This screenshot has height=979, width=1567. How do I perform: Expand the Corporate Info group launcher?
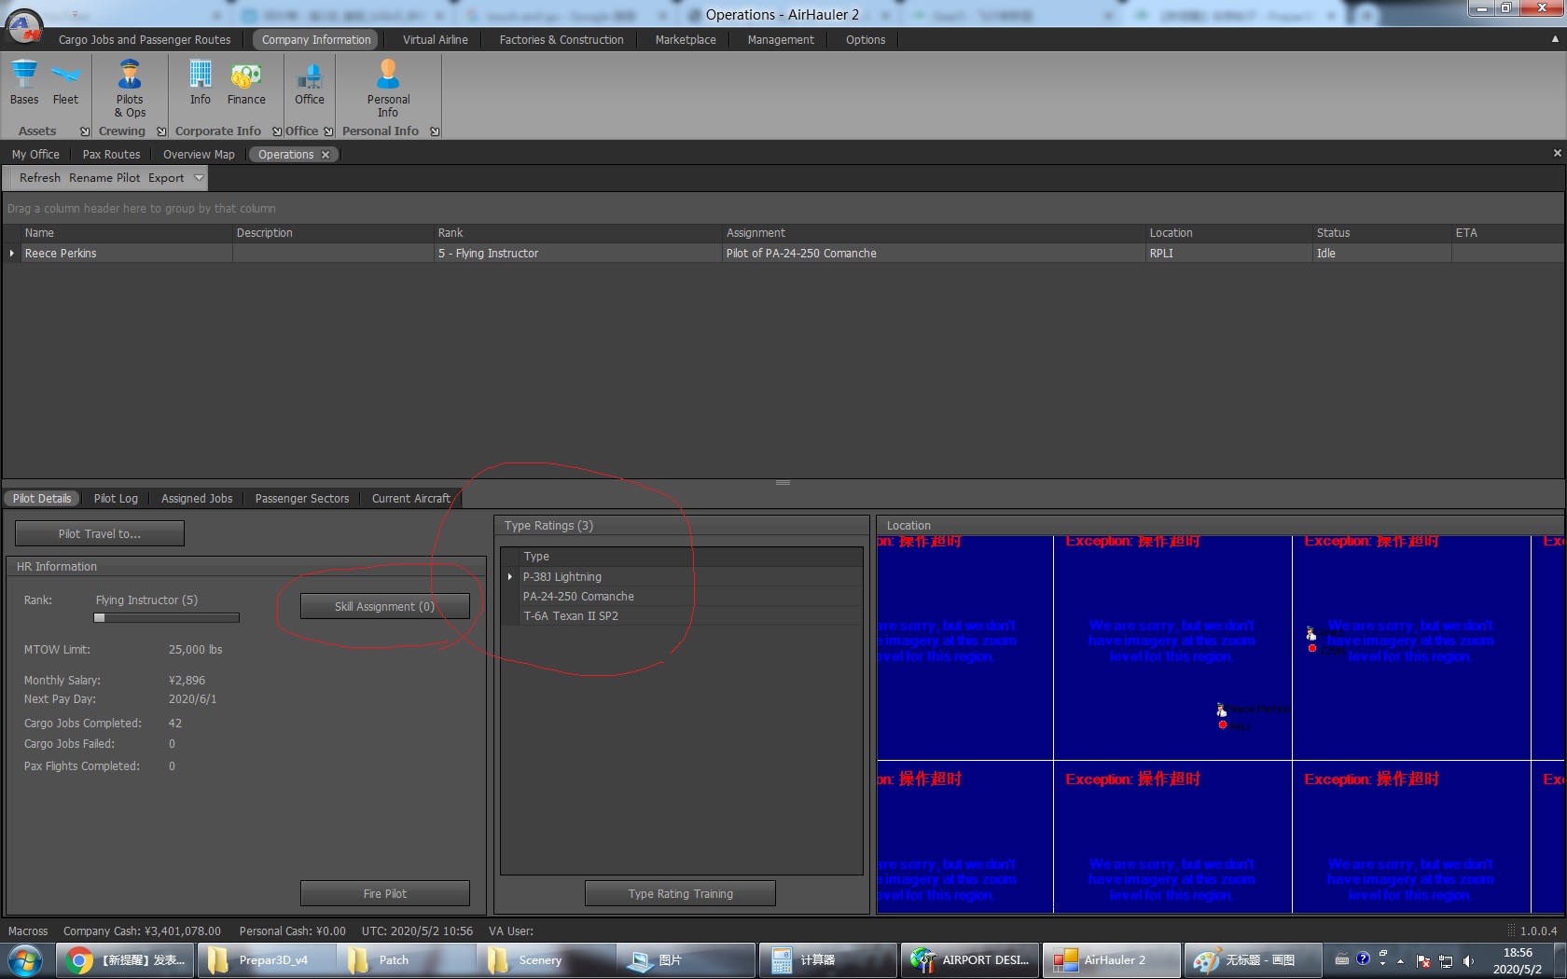coord(277,131)
